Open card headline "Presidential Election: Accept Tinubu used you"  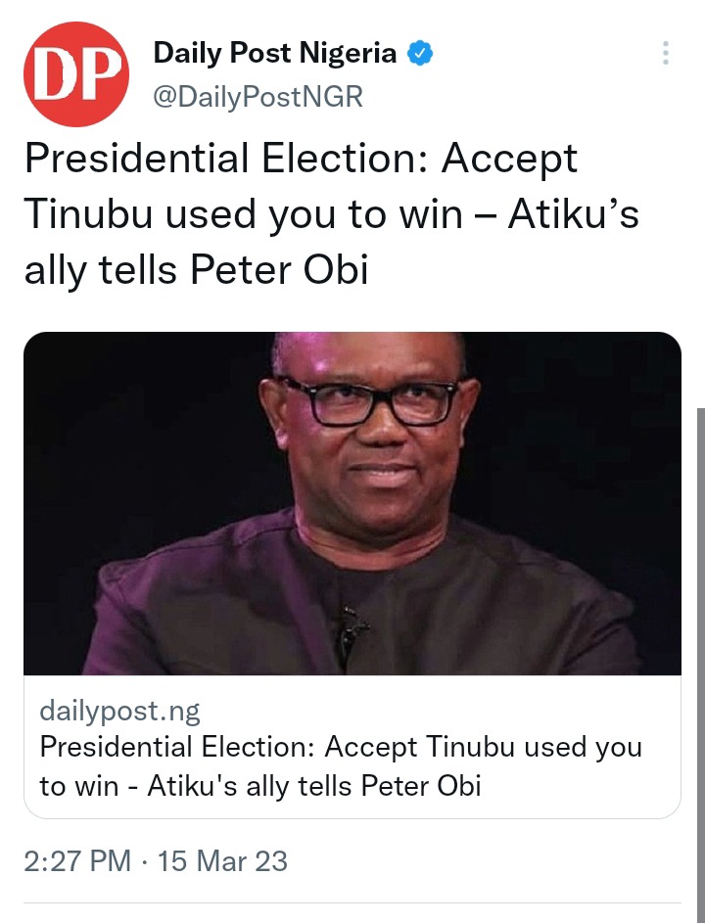pos(341,748)
